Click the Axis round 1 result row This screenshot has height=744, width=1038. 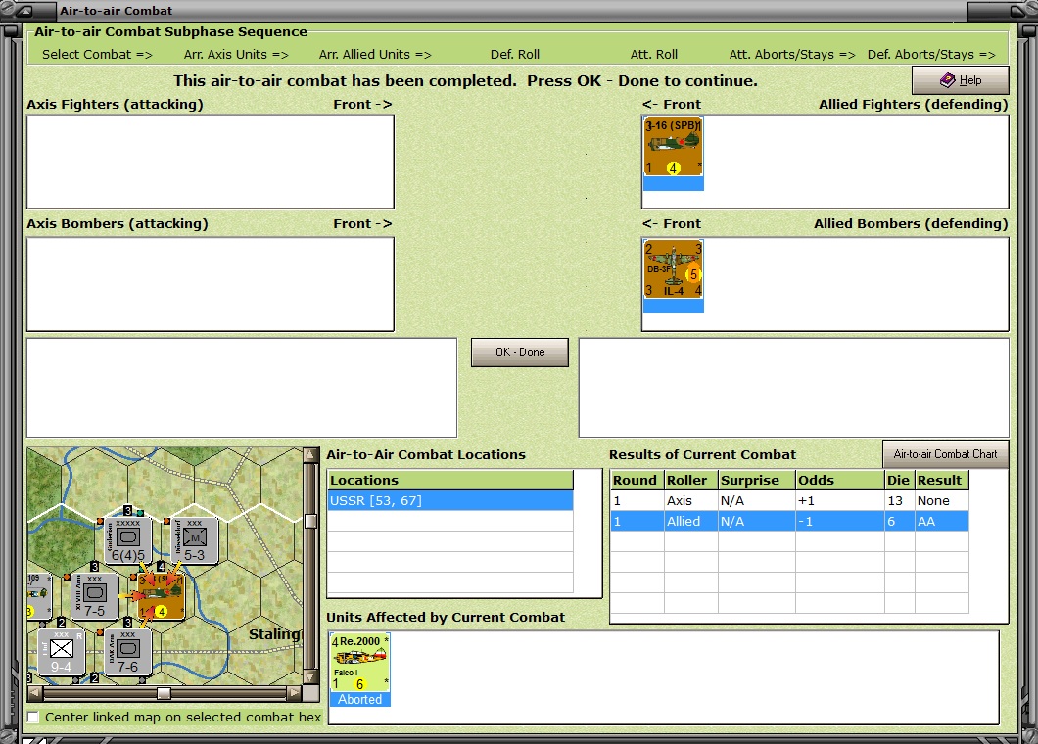click(789, 501)
